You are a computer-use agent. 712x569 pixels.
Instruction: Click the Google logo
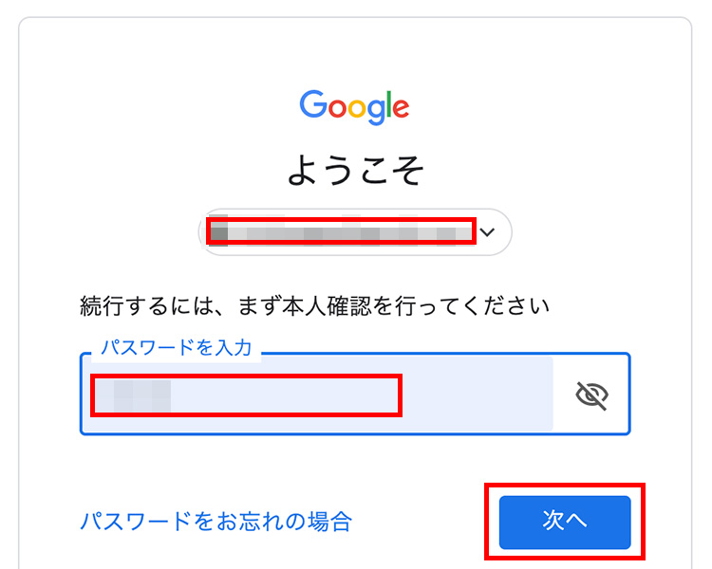click(x=355, y=107)
